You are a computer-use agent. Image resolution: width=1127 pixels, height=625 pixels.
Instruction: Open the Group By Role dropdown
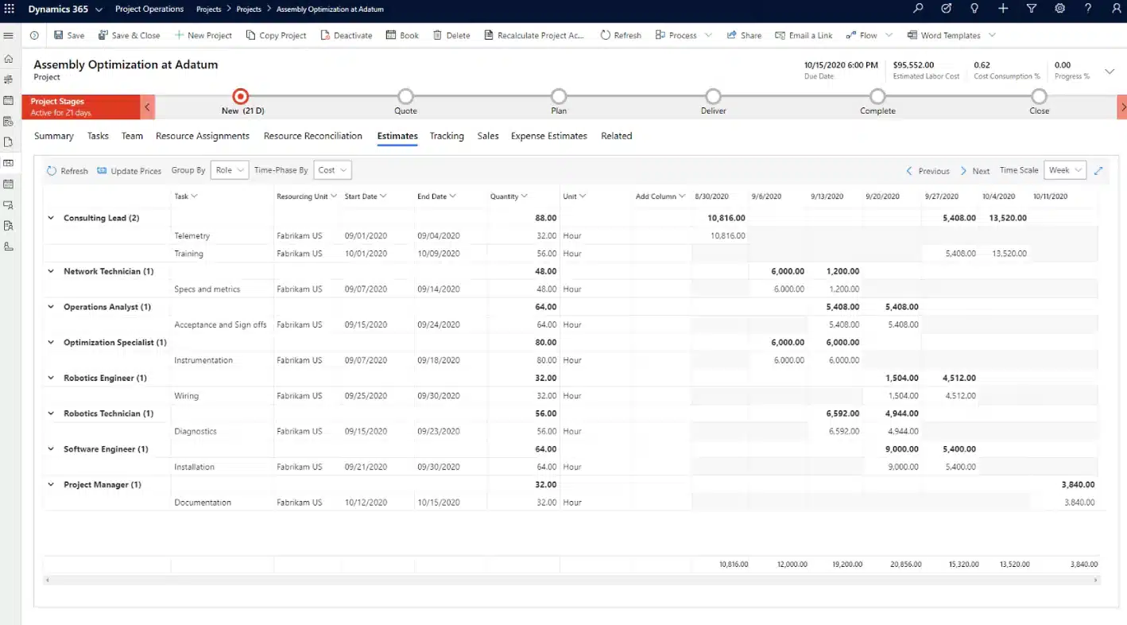[230, 170]
